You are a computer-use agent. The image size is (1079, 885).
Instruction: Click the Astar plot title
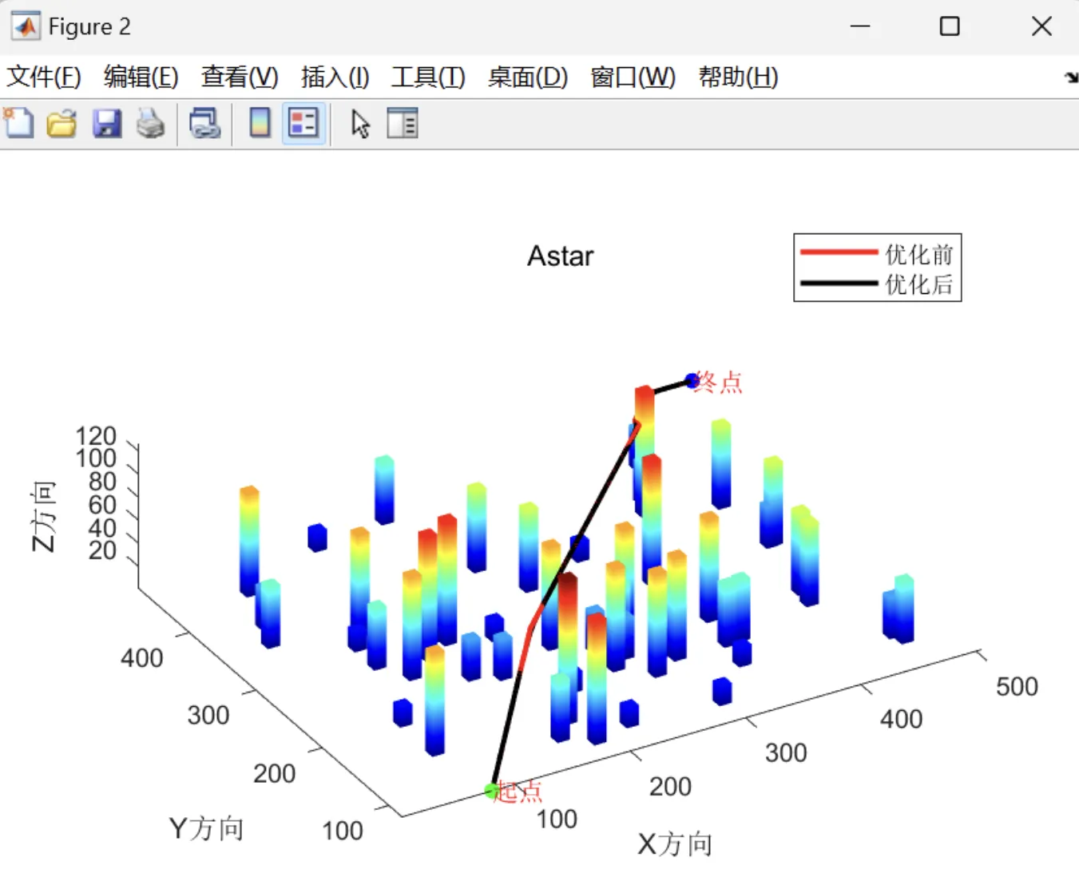(561, 256)
